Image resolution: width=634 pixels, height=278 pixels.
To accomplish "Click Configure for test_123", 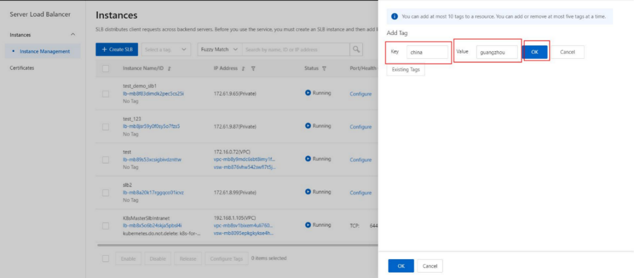I will [361, 127].
